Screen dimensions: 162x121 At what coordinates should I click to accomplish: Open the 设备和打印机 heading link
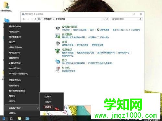pyautogui.click(x=70, y=27)
